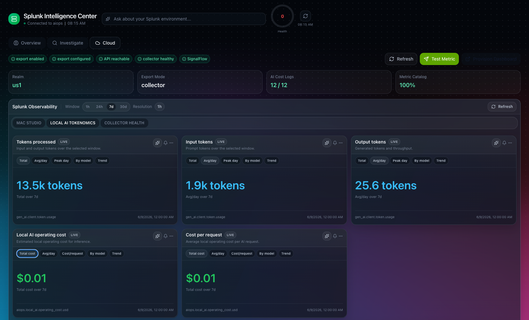Select Trend on Input tokens card
529x320 pixels.
[x=272, y=161]
